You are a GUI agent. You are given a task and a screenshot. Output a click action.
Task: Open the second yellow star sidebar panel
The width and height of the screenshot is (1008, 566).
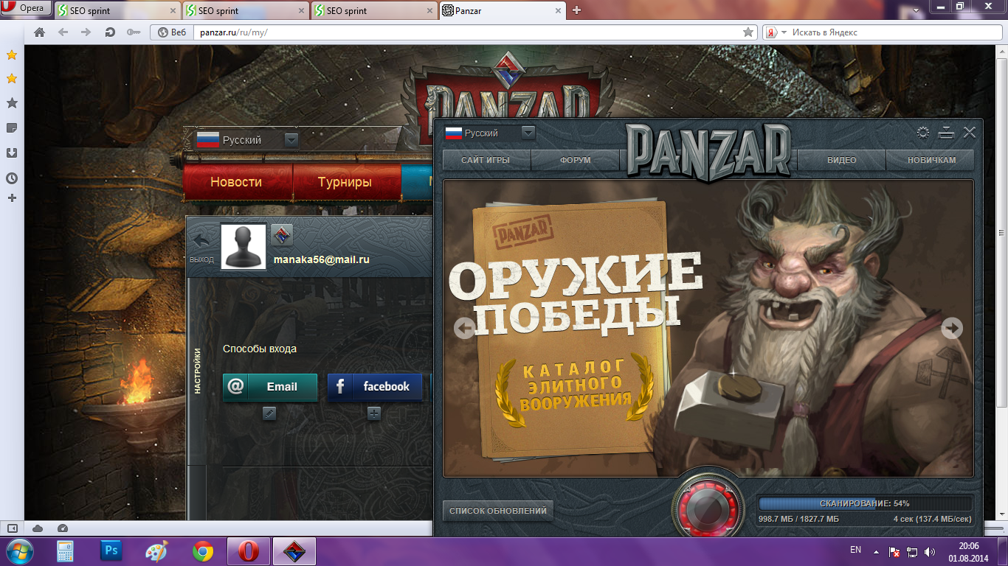tap(12, 78)
